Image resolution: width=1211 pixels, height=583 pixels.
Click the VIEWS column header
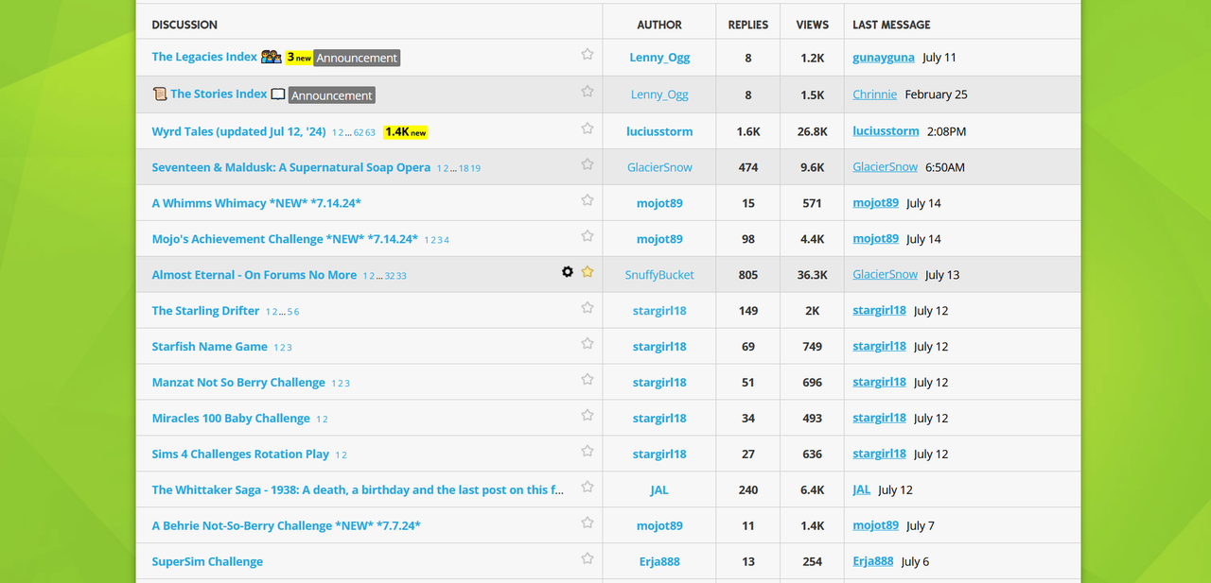pyautogui.click(x=813, y=25)
